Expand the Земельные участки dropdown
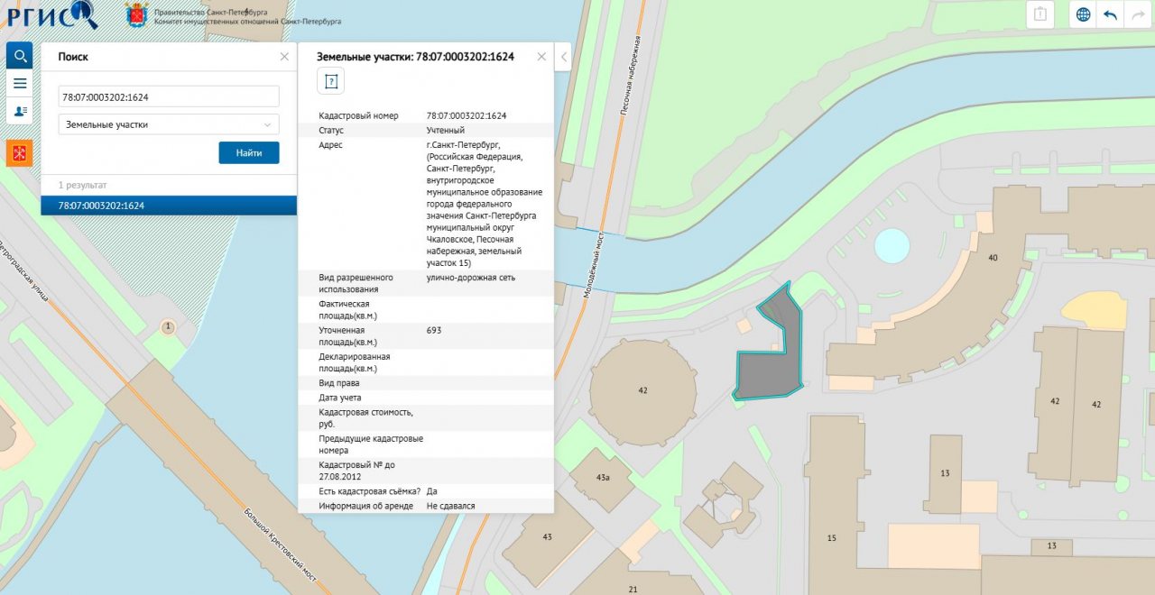The width and height of the screenshot is (1155, 595). tap(169, 124)
